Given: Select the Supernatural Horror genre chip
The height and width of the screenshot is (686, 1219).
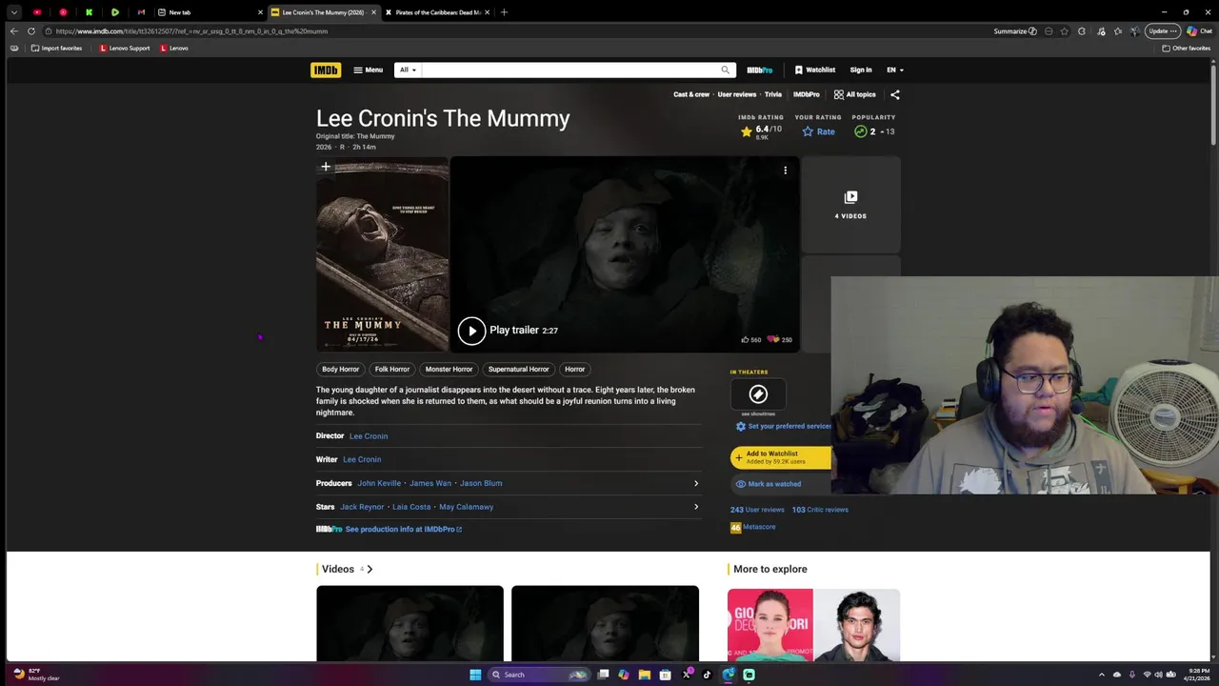Looking at the screenshot, I should click(518, 369).
